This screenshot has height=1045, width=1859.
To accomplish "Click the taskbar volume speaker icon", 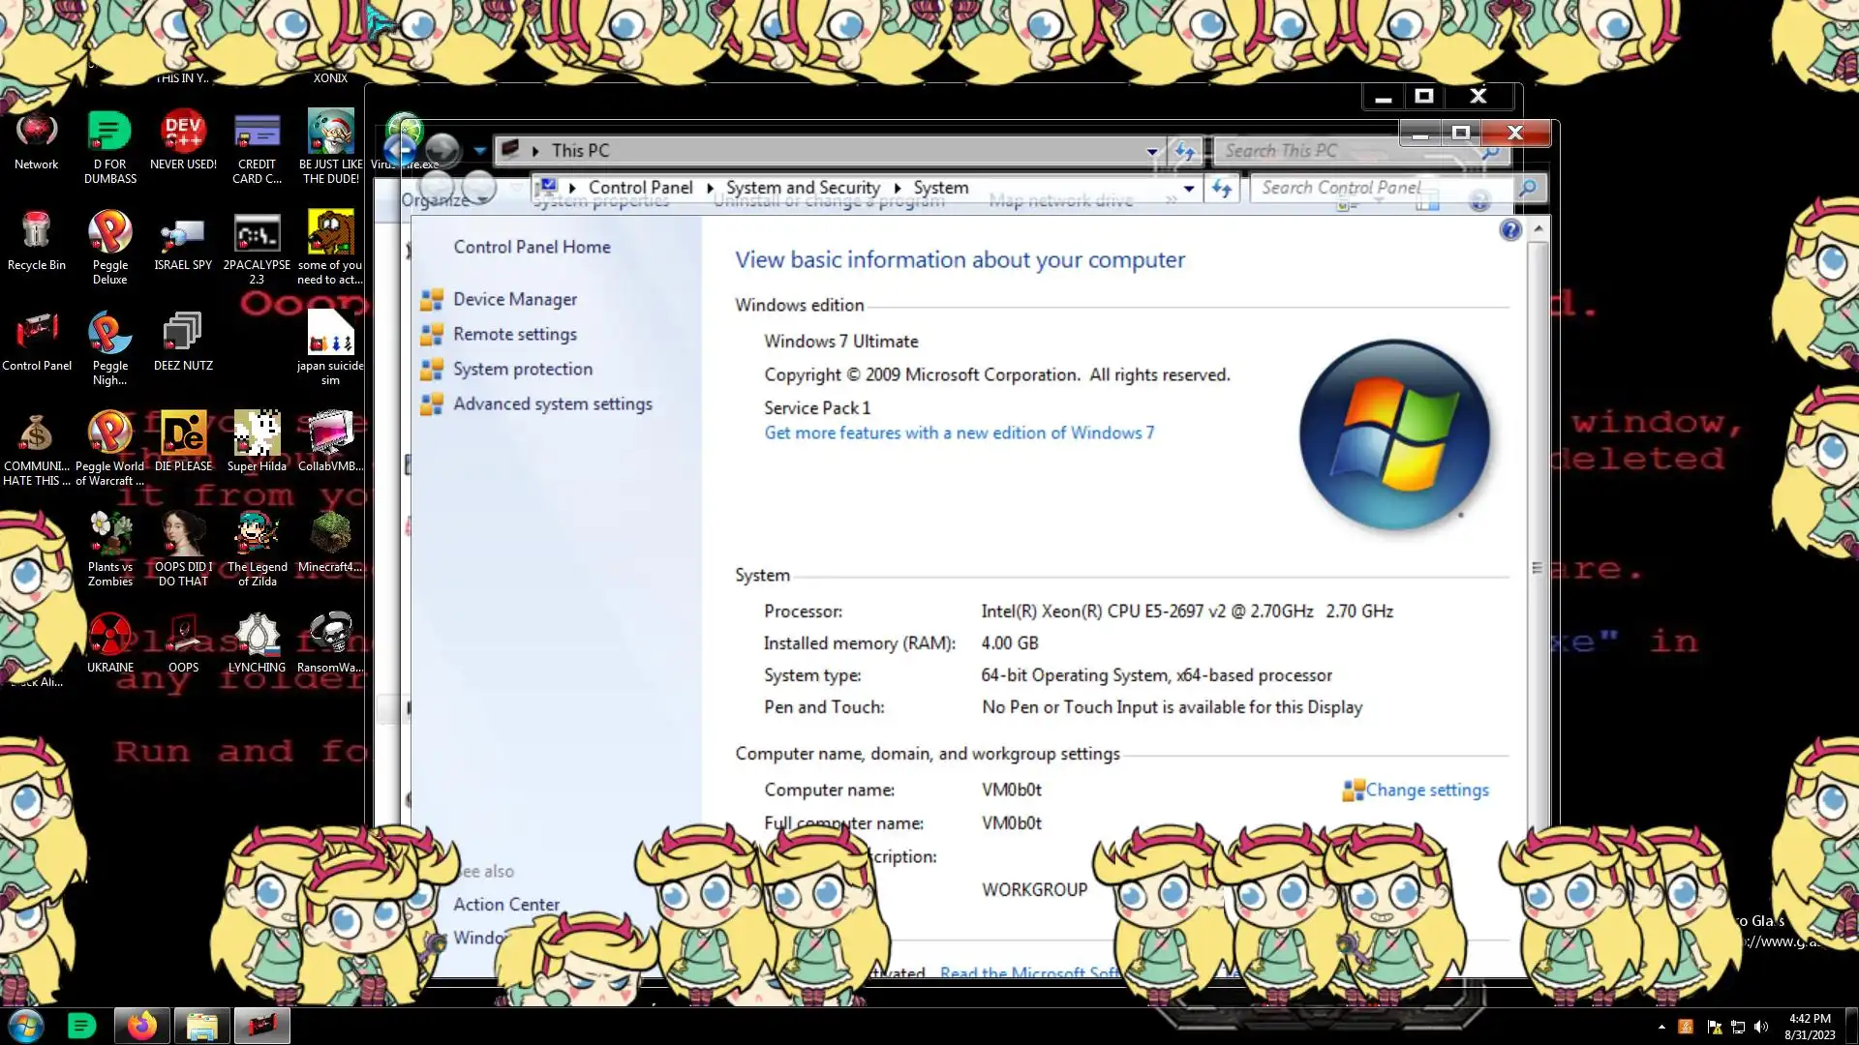I will tap(1761, 1027).
